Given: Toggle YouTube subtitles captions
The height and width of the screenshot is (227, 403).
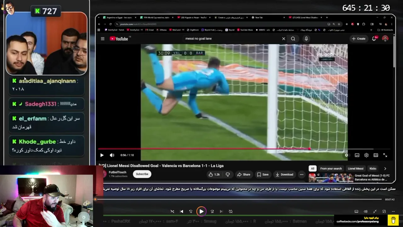Looking at the screenshot, I should pos(357,155).
